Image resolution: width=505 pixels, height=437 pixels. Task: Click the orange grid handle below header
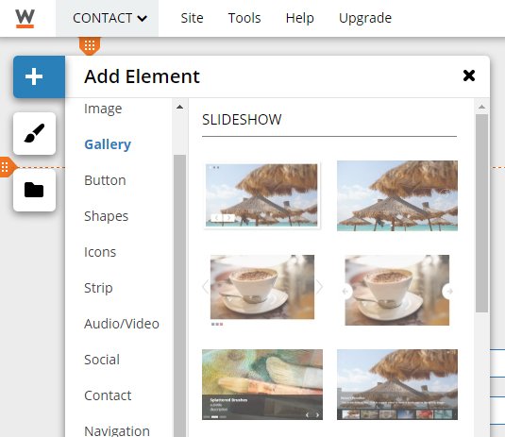(90, 45)
